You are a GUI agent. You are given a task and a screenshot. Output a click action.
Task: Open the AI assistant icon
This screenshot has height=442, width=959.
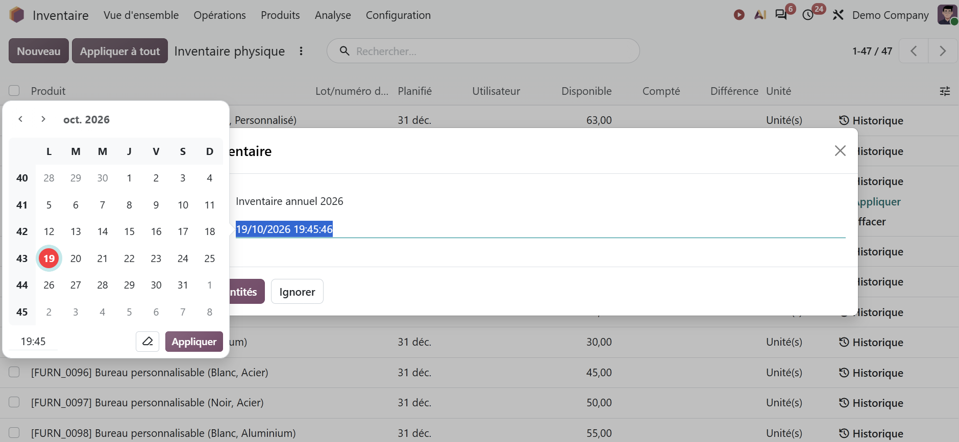[760, 15]
